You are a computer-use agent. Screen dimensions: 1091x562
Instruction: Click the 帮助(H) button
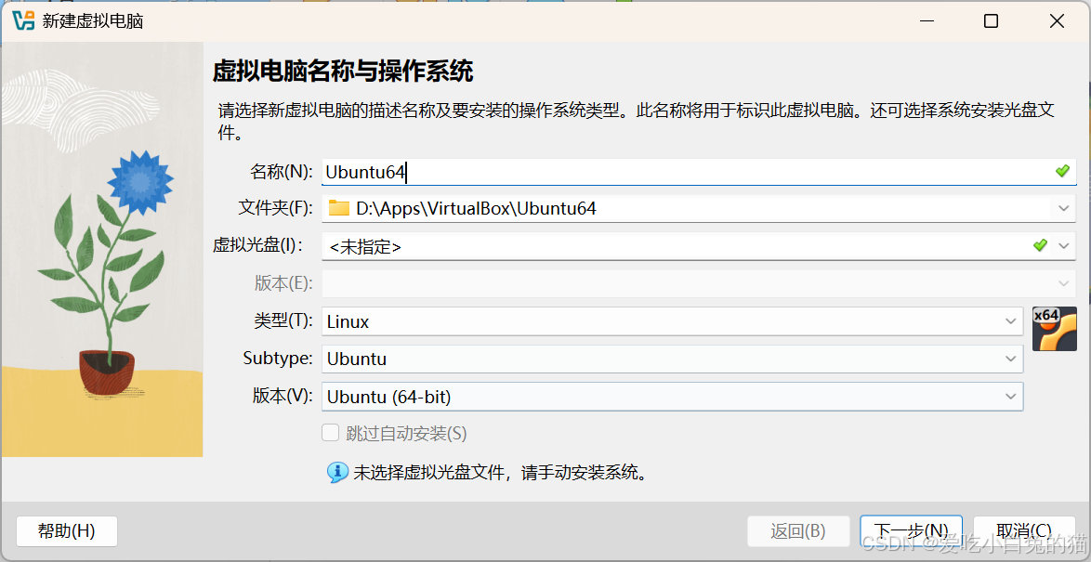point(67,531)
